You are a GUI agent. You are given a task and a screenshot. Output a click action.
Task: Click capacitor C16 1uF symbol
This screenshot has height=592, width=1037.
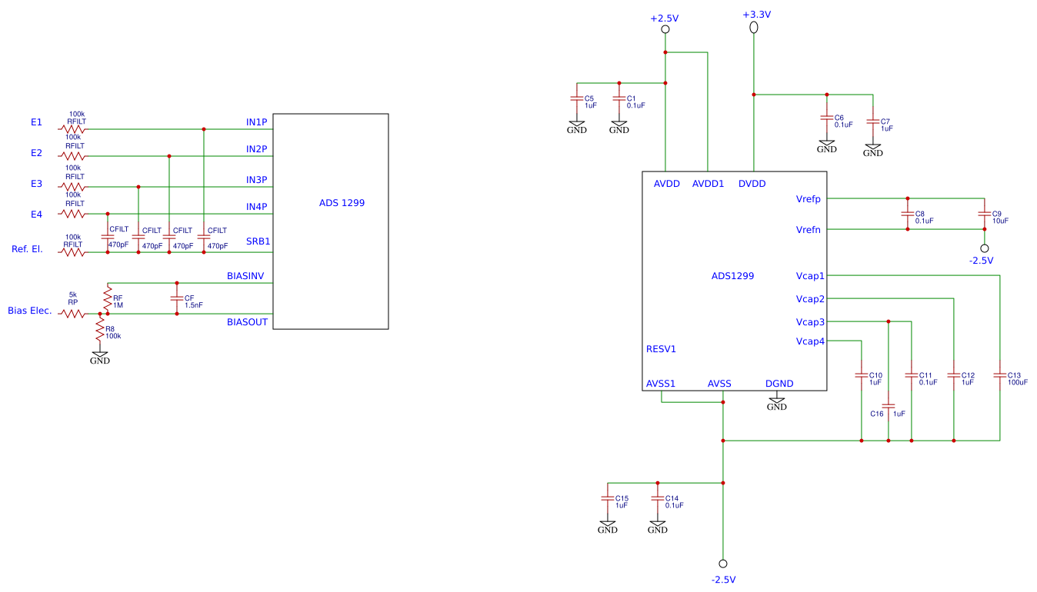888,405
